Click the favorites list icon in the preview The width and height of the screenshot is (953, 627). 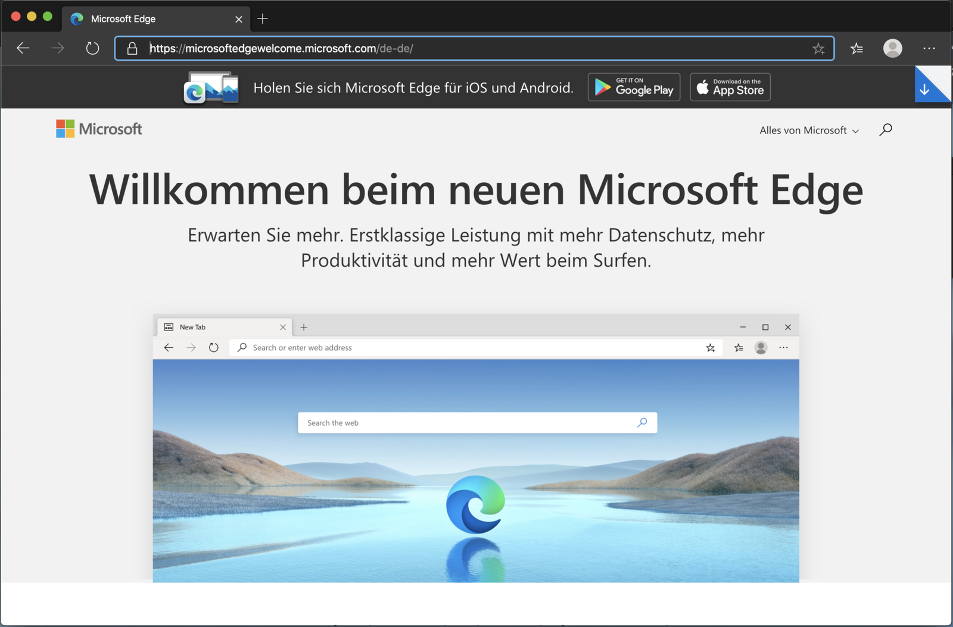[x=739, y=348]
